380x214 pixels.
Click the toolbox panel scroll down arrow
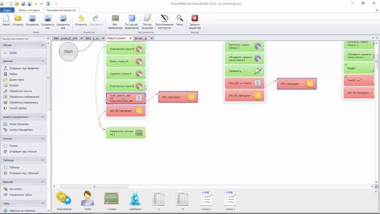(x=48, y=211)
